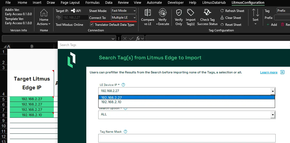The width and height of the screenshot is (290, 143).
Task: Click the Tag Name Mask input field
Action: [187, 138]
